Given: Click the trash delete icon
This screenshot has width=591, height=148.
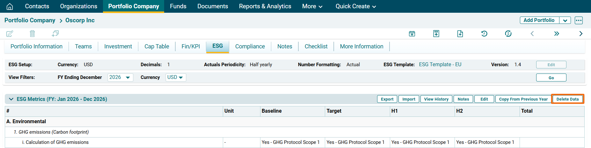Looking at the screenshot, I should click(32, 33).
